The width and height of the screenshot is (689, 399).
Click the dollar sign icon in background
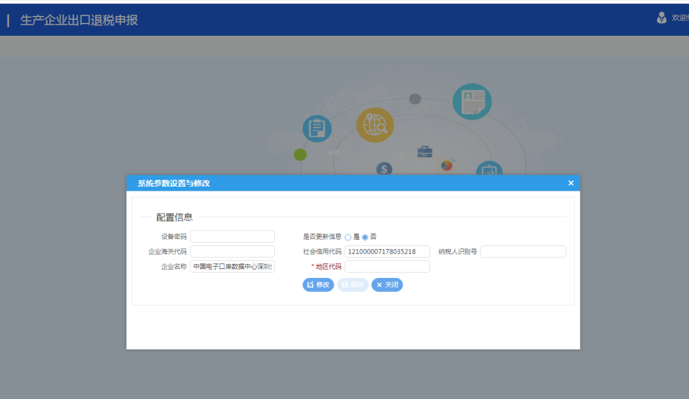(x=385, y=168)
